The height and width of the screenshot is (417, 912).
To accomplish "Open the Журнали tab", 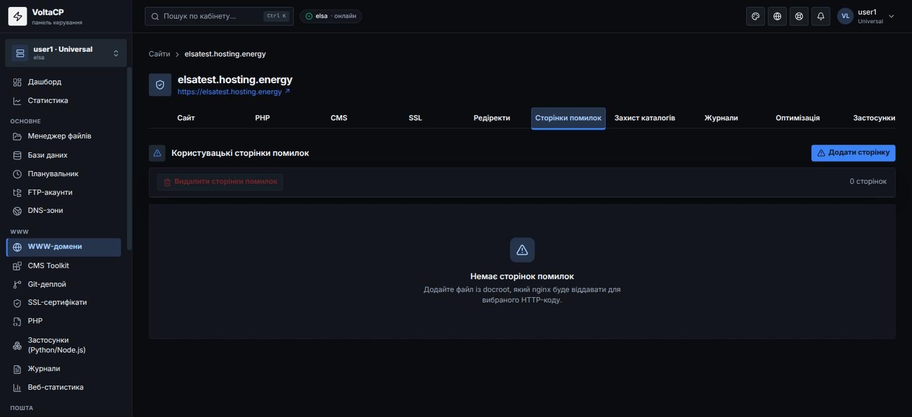I will (x=721, y=118).
